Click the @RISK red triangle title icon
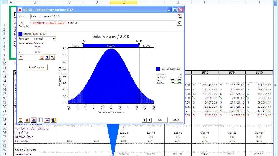Viewport: 278px width, 156px height. [20, 10]
